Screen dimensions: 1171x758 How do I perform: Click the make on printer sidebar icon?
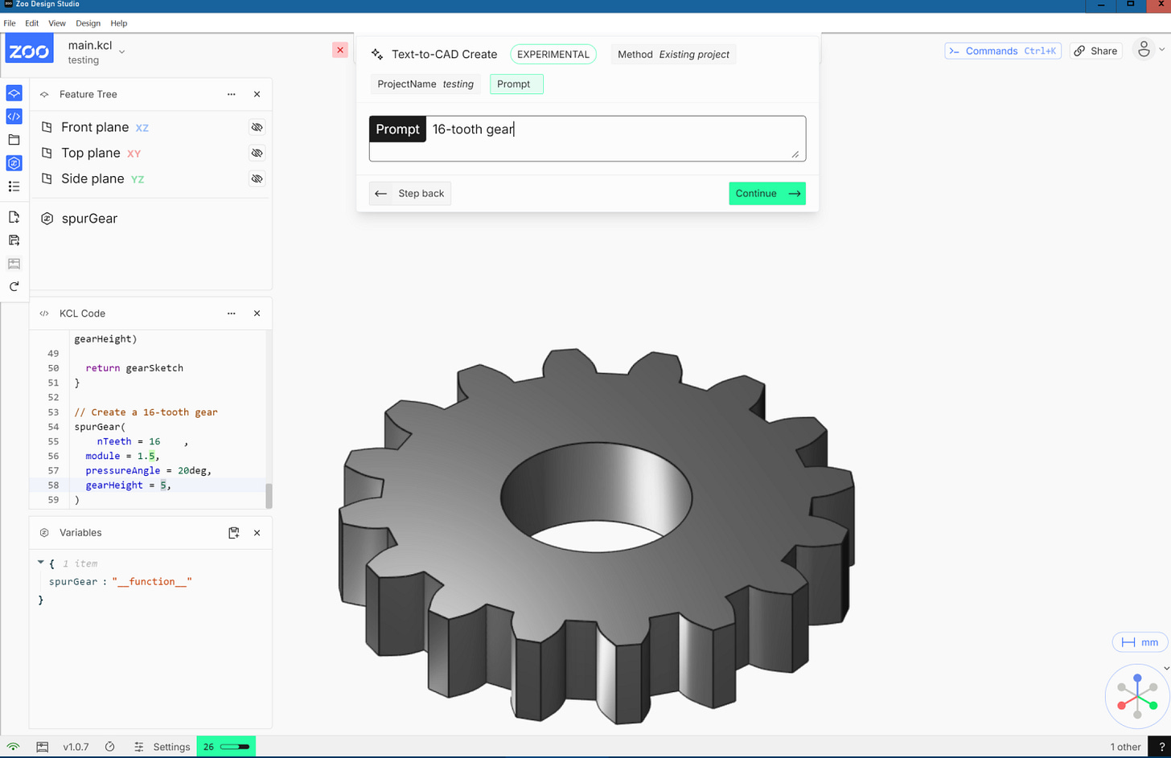tap(14, 264)
